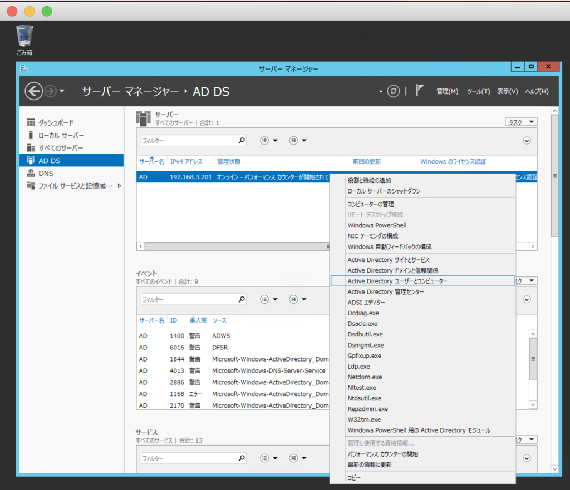Open events list criteria dropdown
The width and height of the screenshot is (570, 490).
coord(269,299)
